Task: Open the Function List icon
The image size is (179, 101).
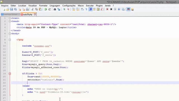Action: coord(102,9)
